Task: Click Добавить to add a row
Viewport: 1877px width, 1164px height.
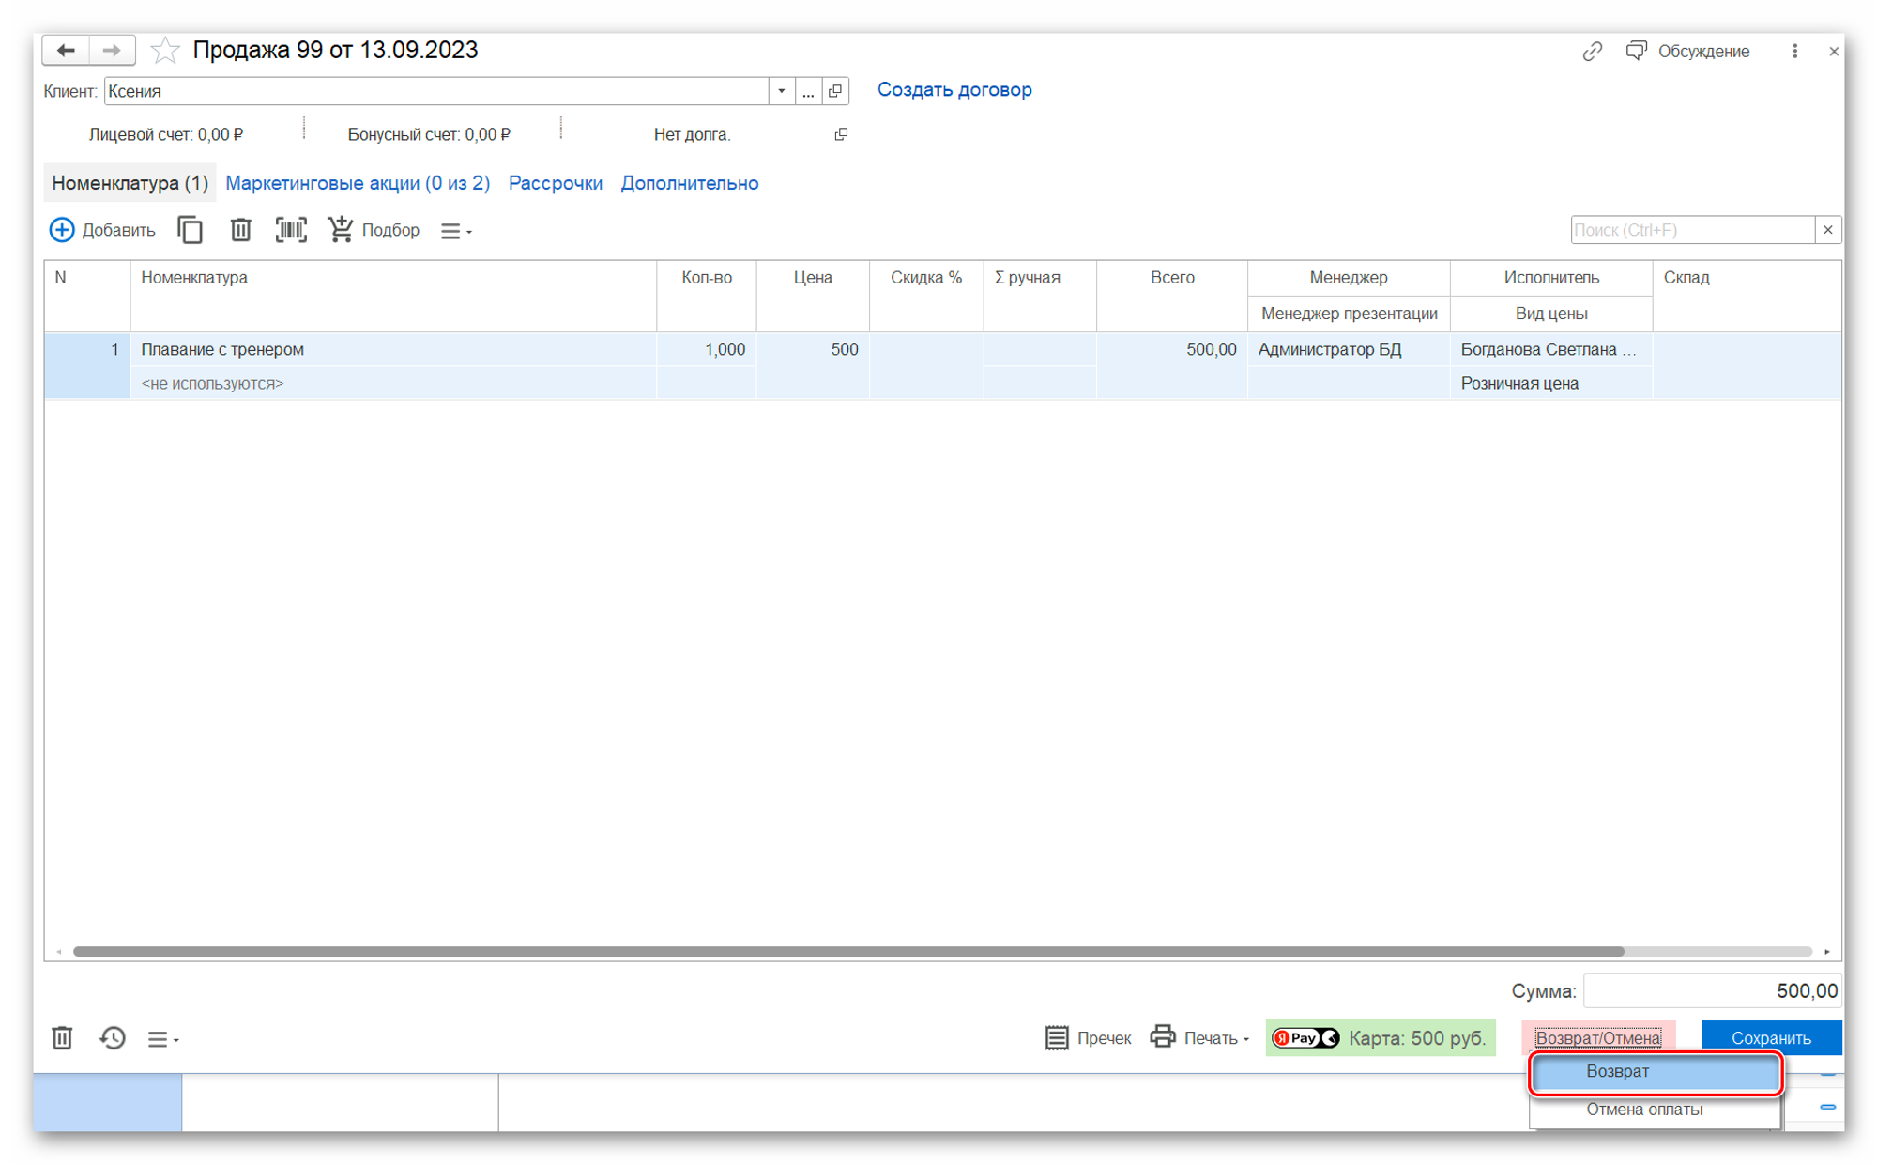Action: pos(102,230)
